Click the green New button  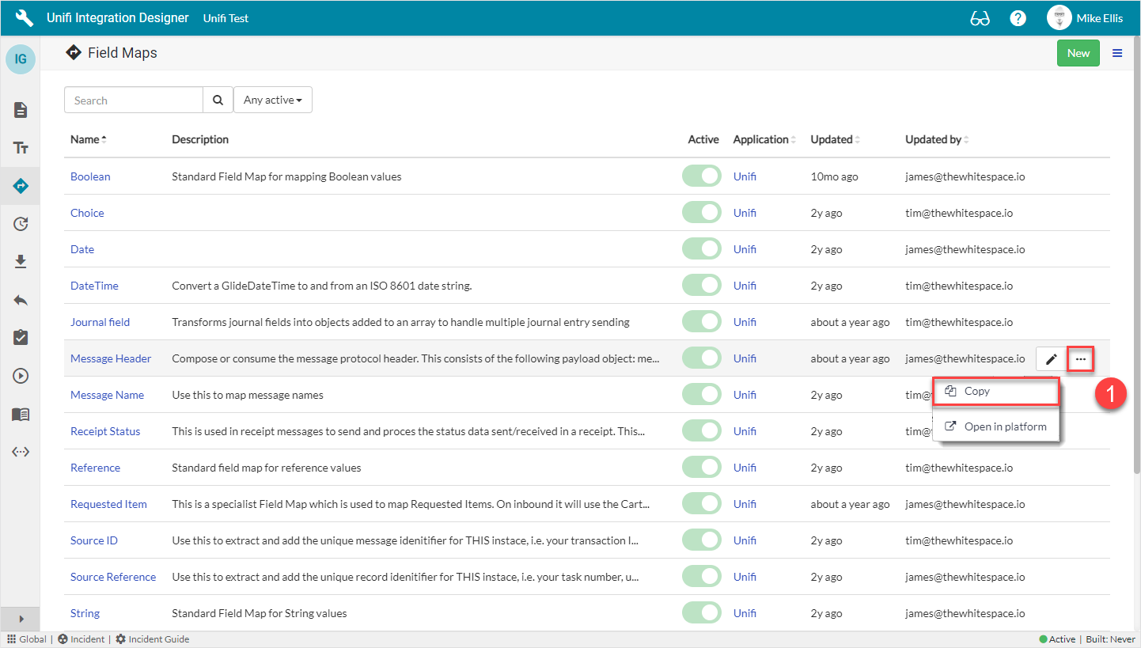[1078, 52]
